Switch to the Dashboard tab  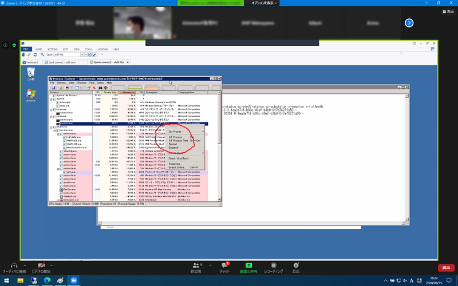click(x=31, y=62)
